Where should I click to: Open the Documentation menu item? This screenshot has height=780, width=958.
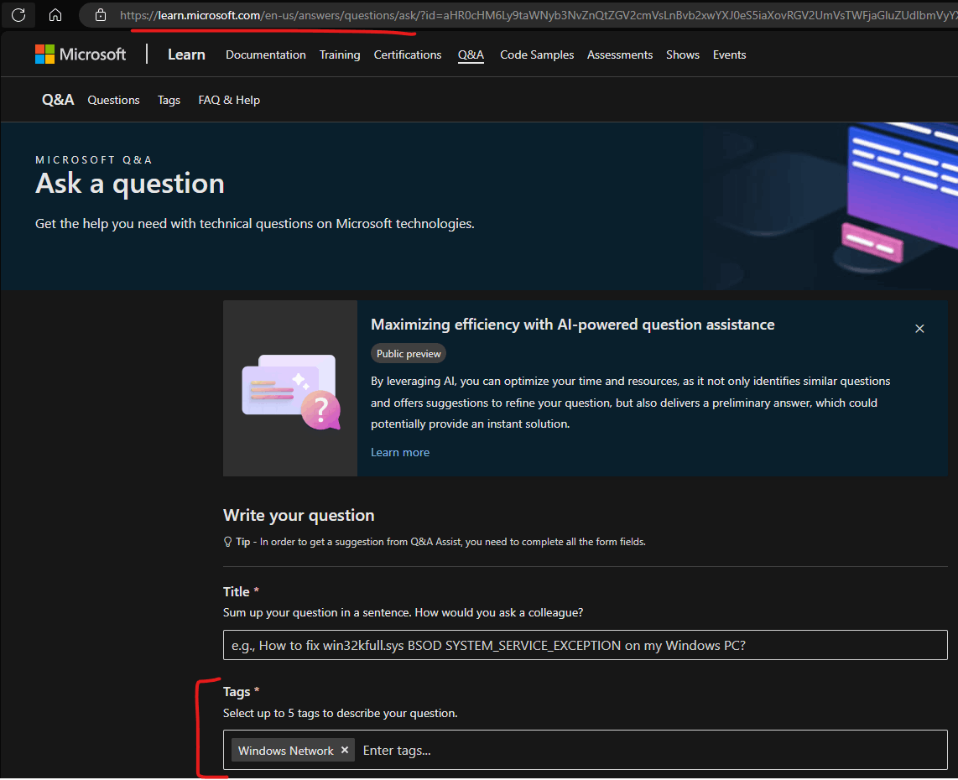[x=266, y=55]
